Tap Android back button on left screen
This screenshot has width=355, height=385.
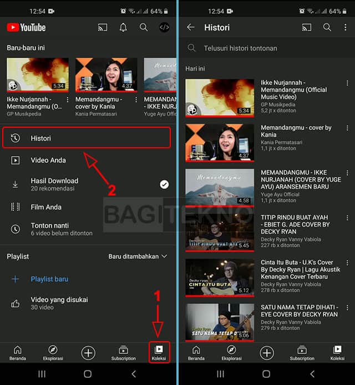[x=134, y=374]
